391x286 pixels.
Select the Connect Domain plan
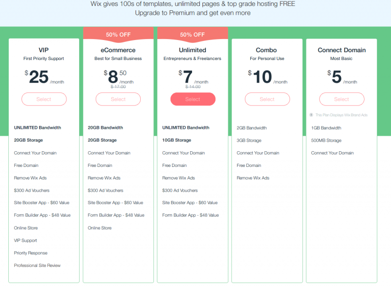[x=342, y=99]
